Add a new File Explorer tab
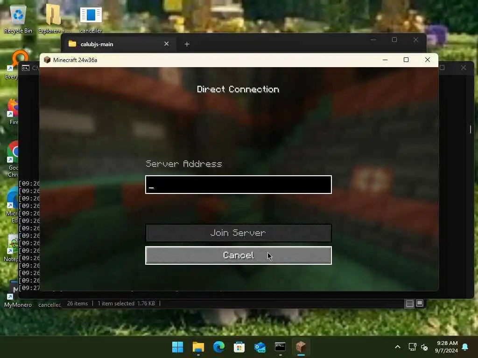Viewport: 478px width, 358px height. (x=187, y=44)
